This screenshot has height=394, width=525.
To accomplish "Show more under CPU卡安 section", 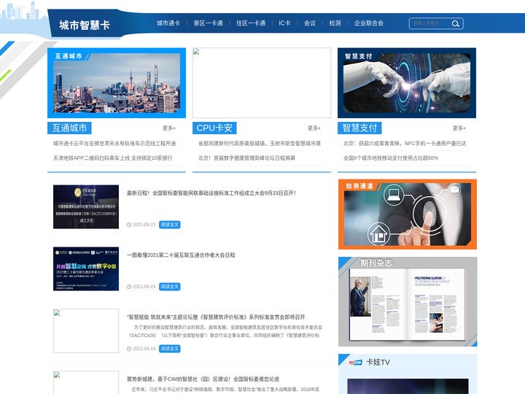I will 314,128.
